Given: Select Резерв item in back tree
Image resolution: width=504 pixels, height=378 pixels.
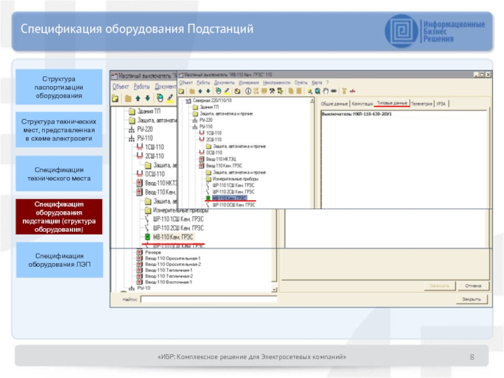Looking at the screenshot, I should click(x=153, y=253).
